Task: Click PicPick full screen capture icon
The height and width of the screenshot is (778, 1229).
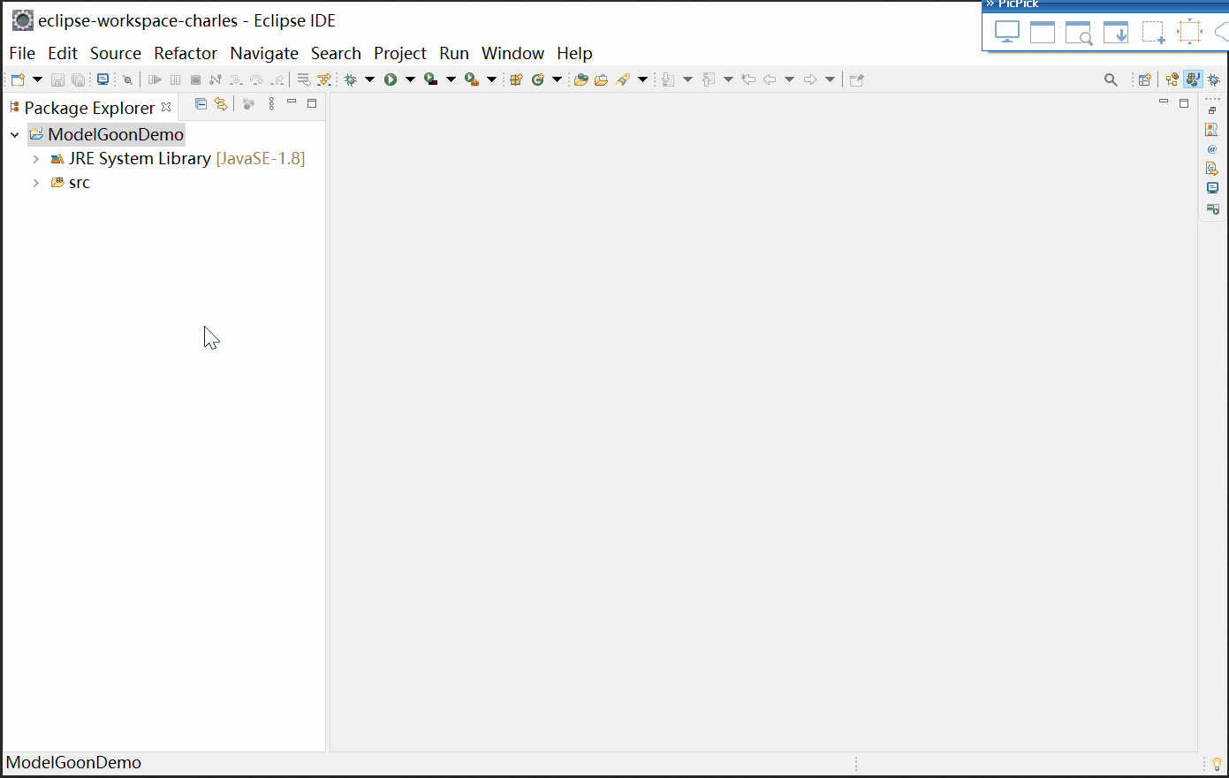Action: coord(1007,33)
